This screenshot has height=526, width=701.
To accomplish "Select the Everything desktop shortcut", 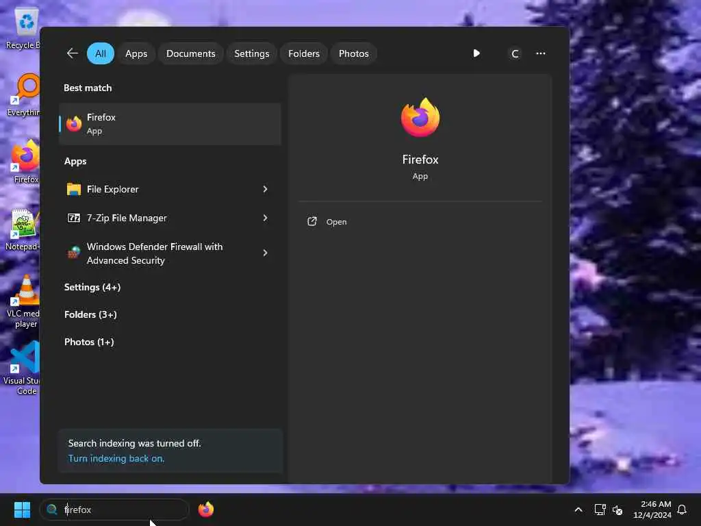I will [x=23, y=95].
